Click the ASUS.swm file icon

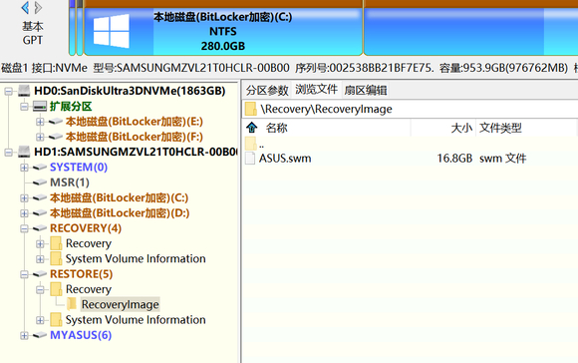pyautogui.click(x=250, y=159)
